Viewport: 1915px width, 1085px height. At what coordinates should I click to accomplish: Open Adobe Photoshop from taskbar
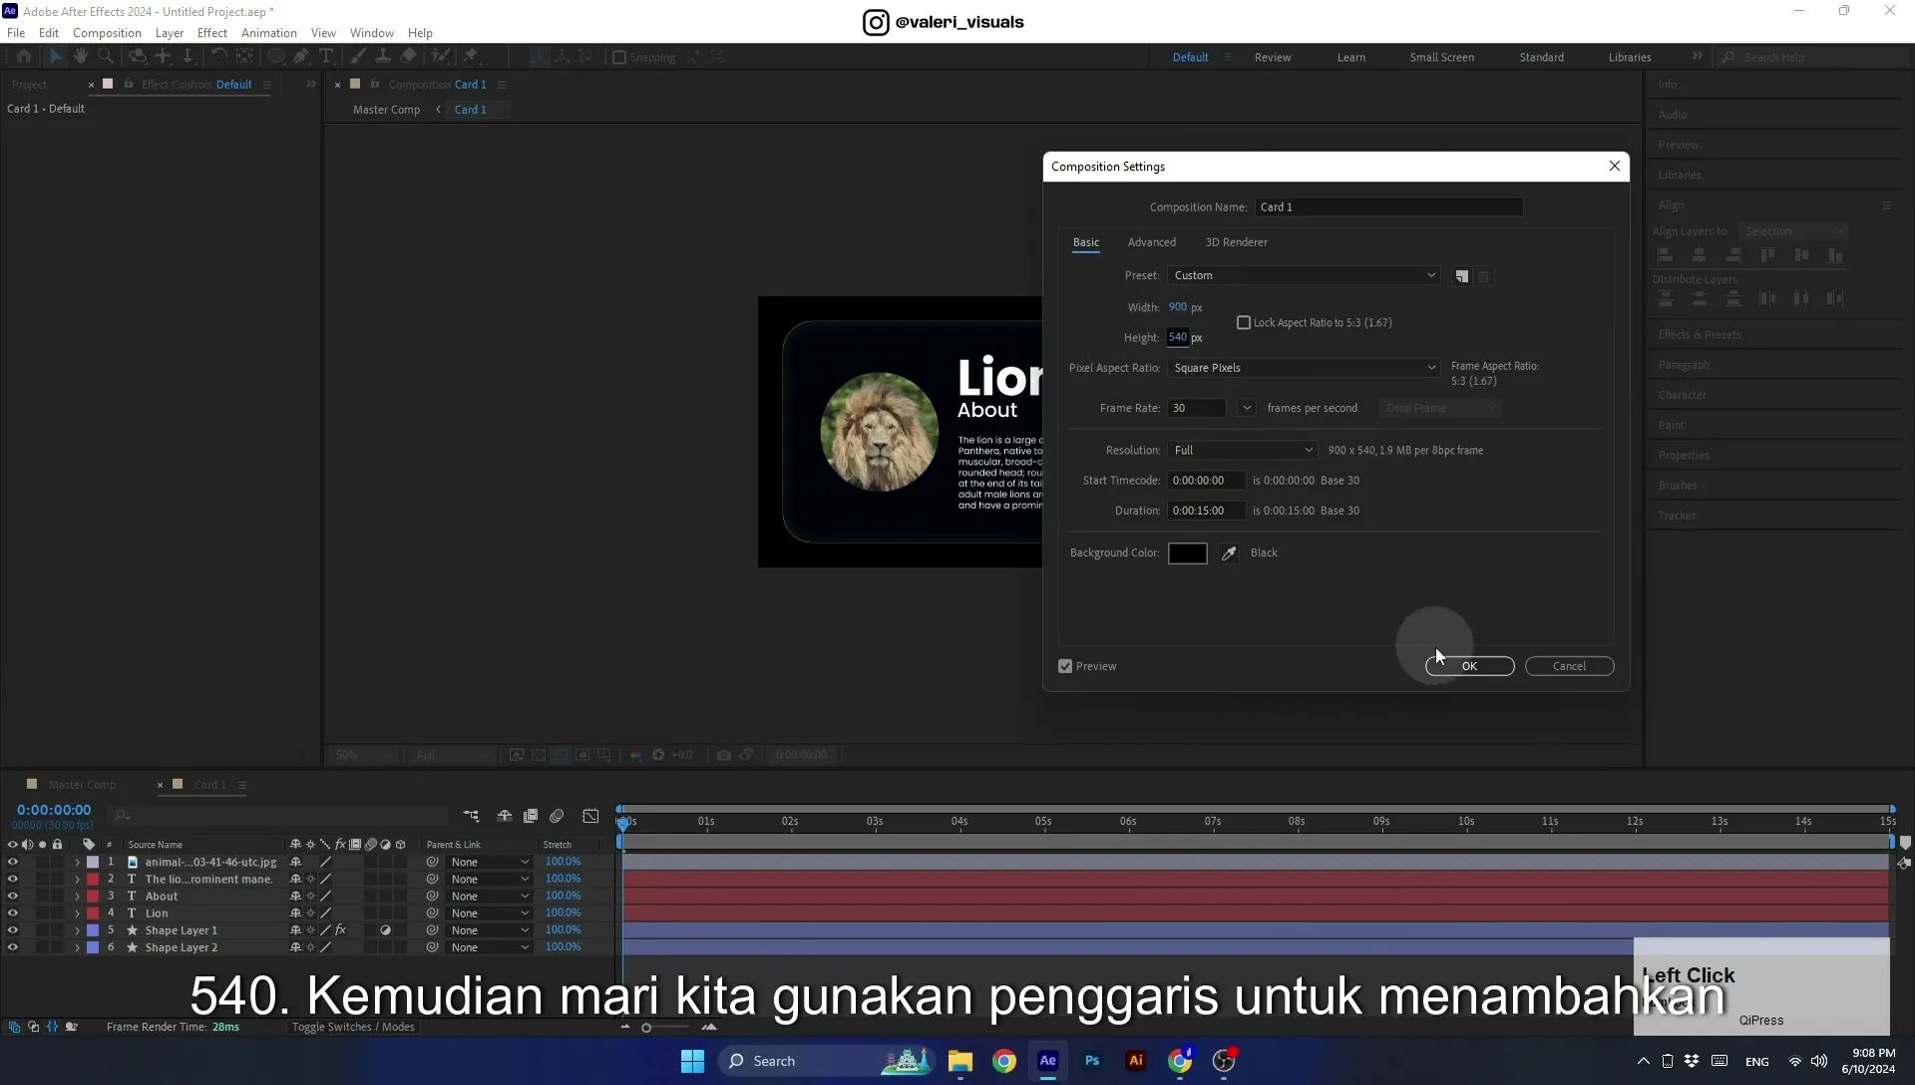click(1092, 1061)
